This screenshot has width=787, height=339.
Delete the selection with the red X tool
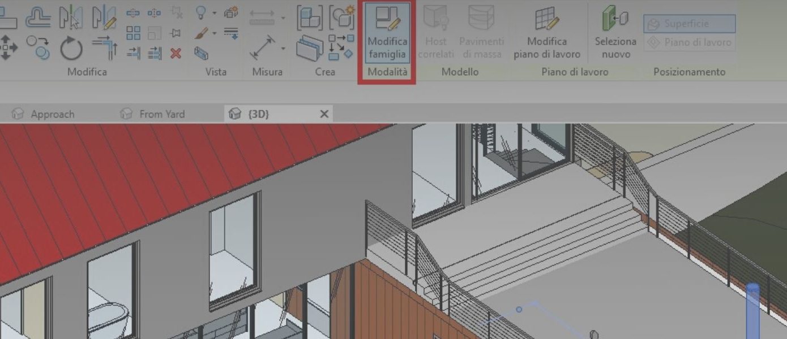[176, 53]
